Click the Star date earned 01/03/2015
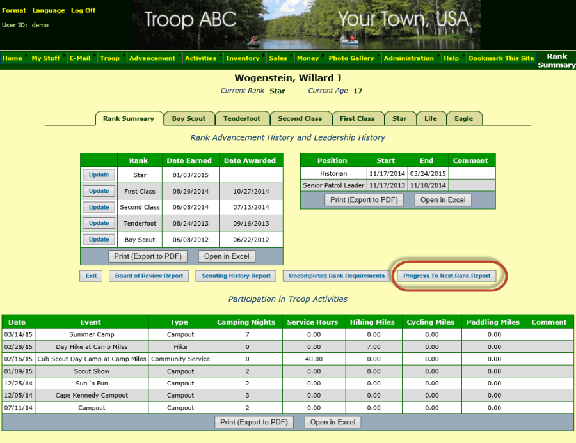 click(190, 175)
